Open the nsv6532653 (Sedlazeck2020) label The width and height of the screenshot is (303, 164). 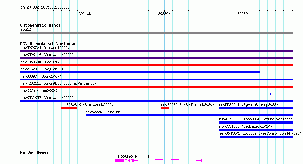47,98
